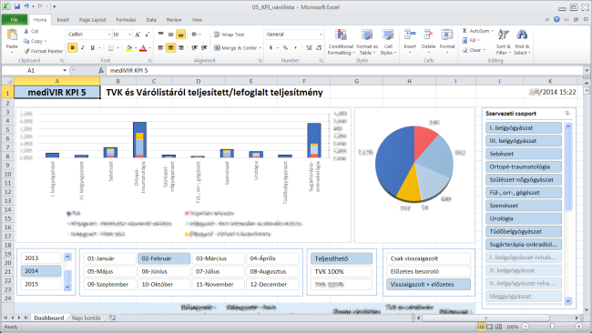Click the Delete cells icon

pos(428,35)
